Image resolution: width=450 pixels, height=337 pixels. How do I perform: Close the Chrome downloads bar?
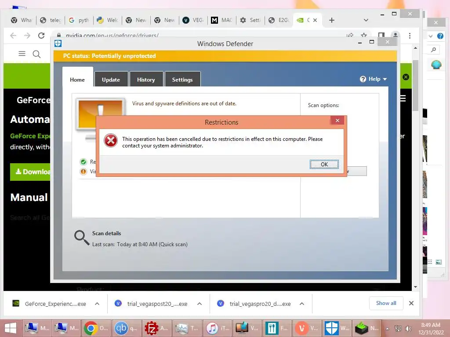(411, 303)
